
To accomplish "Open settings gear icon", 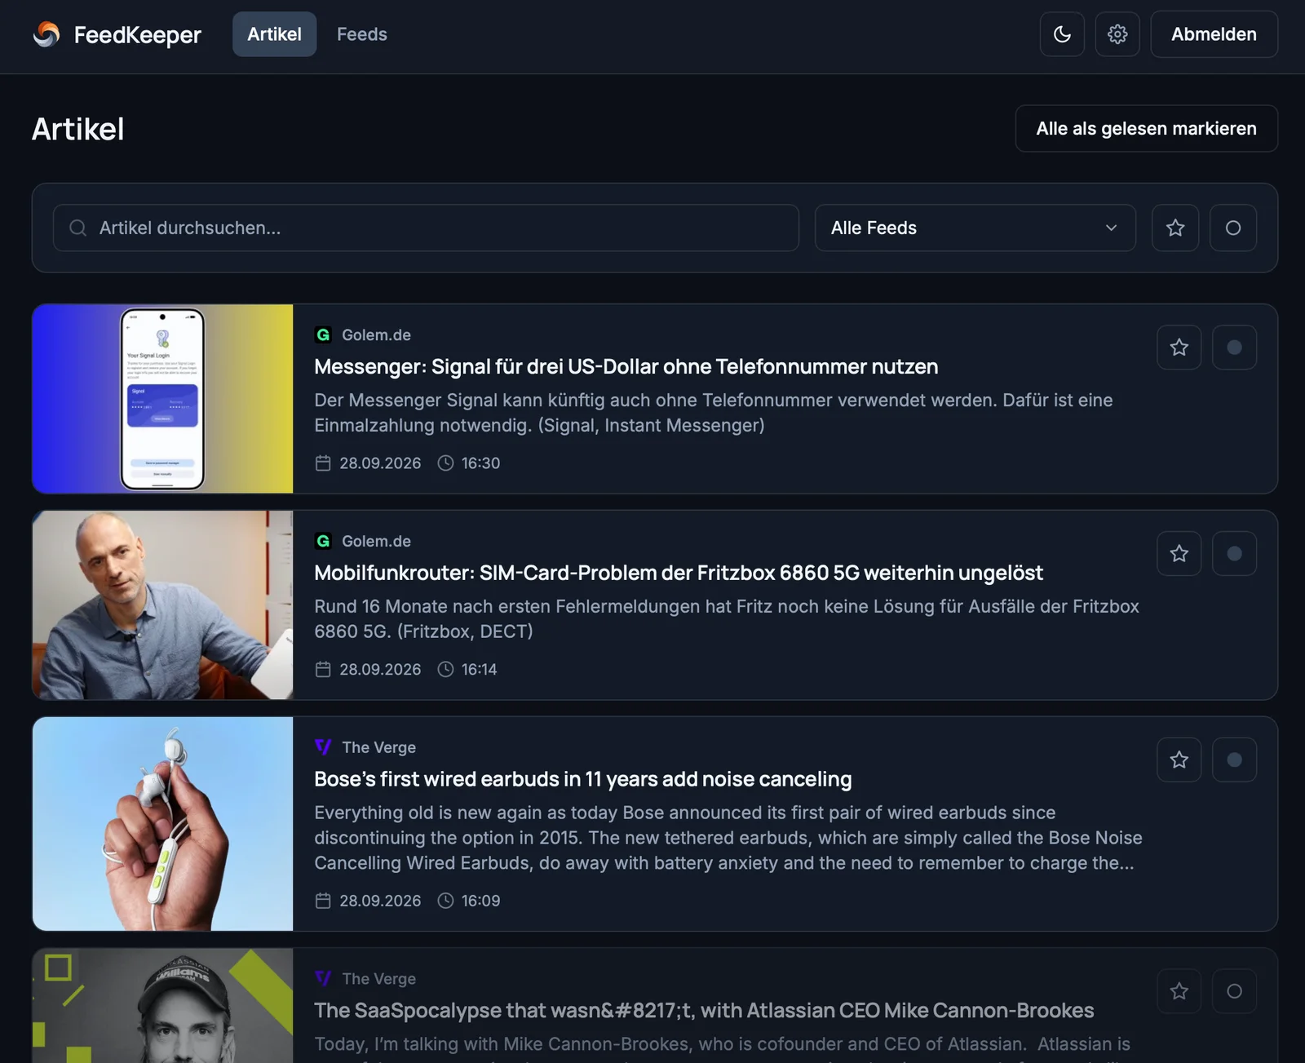I will (1117, 34).
